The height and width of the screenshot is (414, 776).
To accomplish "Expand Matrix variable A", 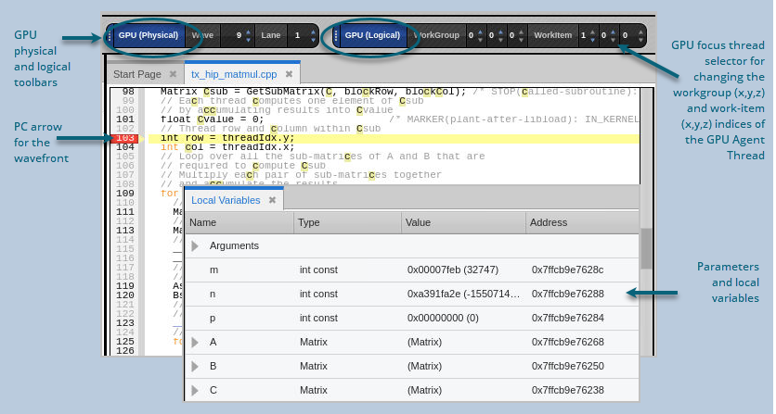I will [x=195, y=343].
